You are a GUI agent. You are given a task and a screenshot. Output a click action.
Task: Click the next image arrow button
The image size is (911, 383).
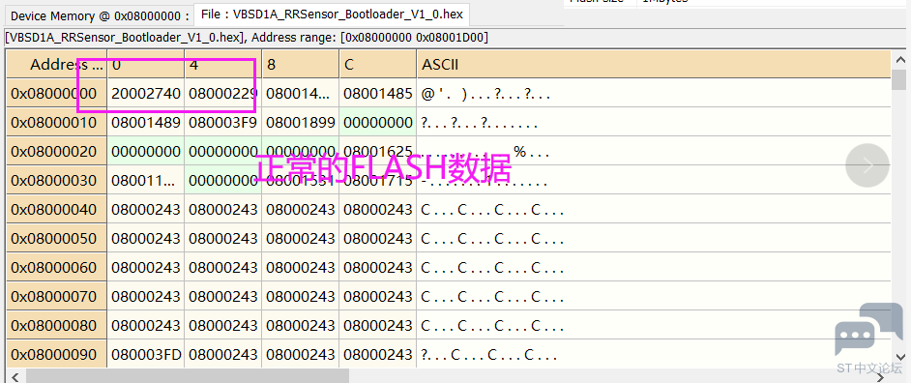pyautogui.click(x=867, y=165)
